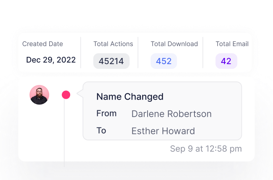
Task: Click the From field label
Action: (106, 114)
